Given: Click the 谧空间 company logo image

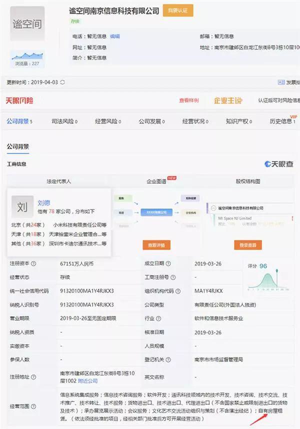Looking at the screenshot, I should pos(27,24).
